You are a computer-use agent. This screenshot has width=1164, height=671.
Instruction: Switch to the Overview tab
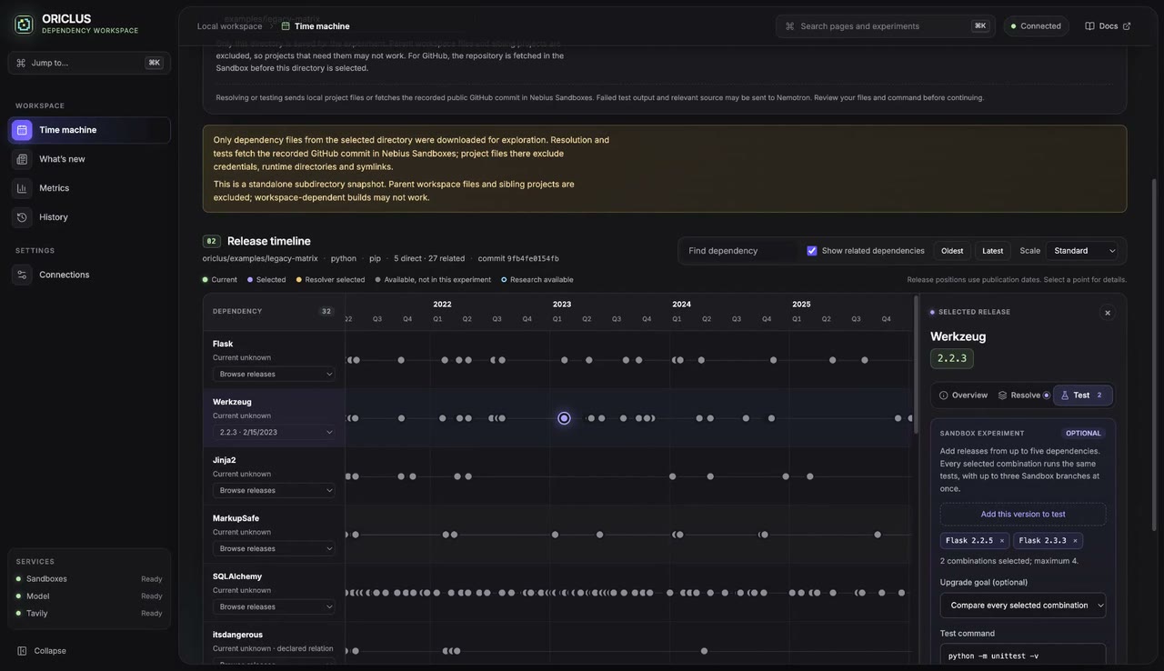click(963, 396)
